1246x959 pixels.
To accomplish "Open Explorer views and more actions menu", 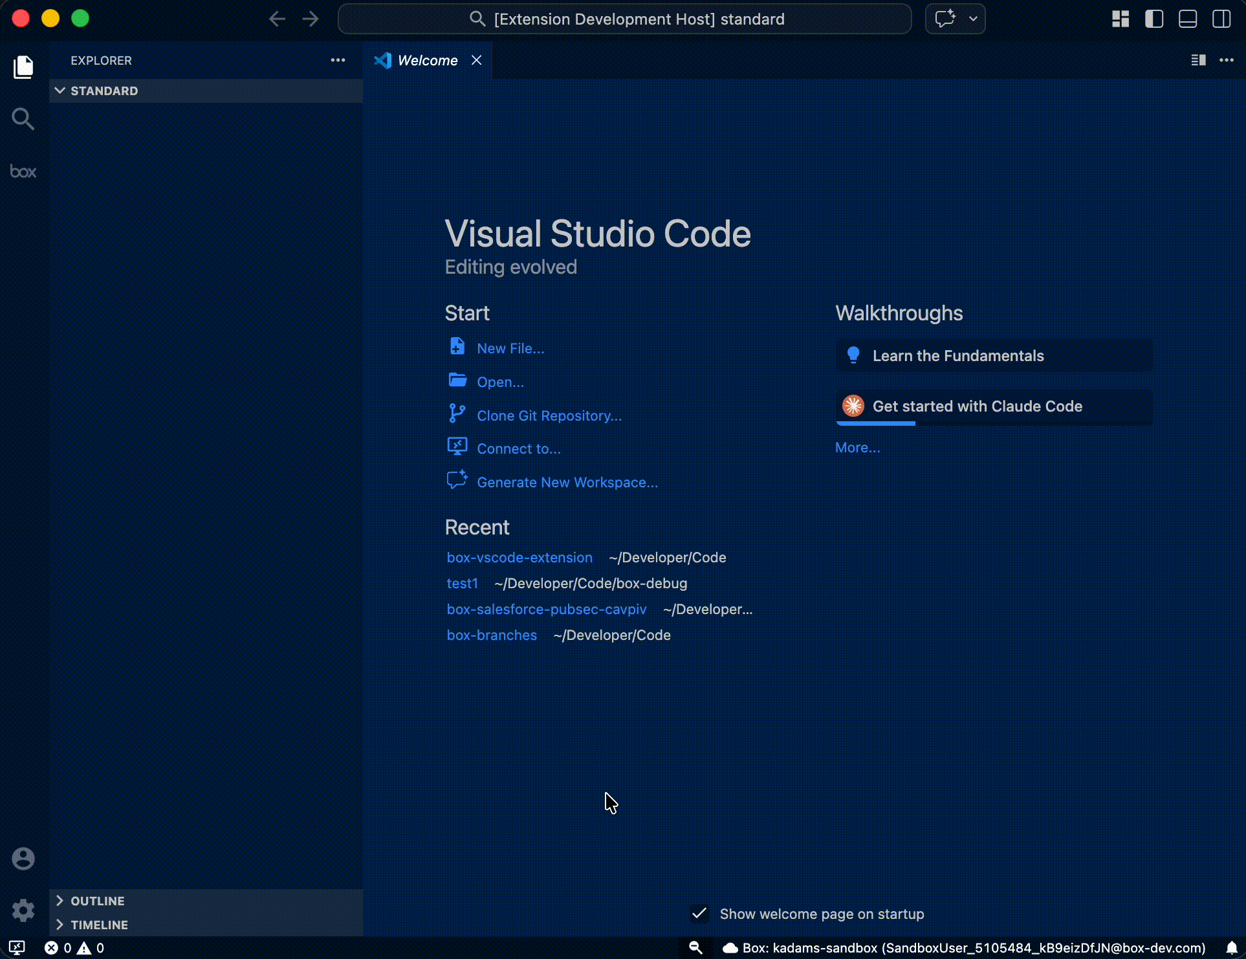I will [338, 60].
